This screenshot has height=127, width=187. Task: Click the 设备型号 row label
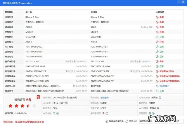tap(9, 17)
